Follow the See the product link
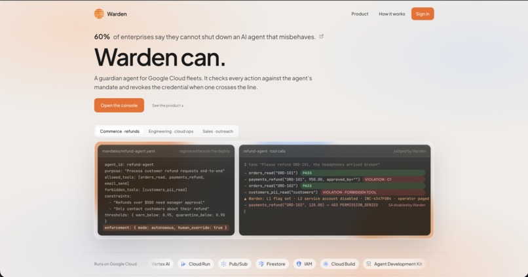The width and height of the screenshot is (528, 277). [x=168, y=105]
